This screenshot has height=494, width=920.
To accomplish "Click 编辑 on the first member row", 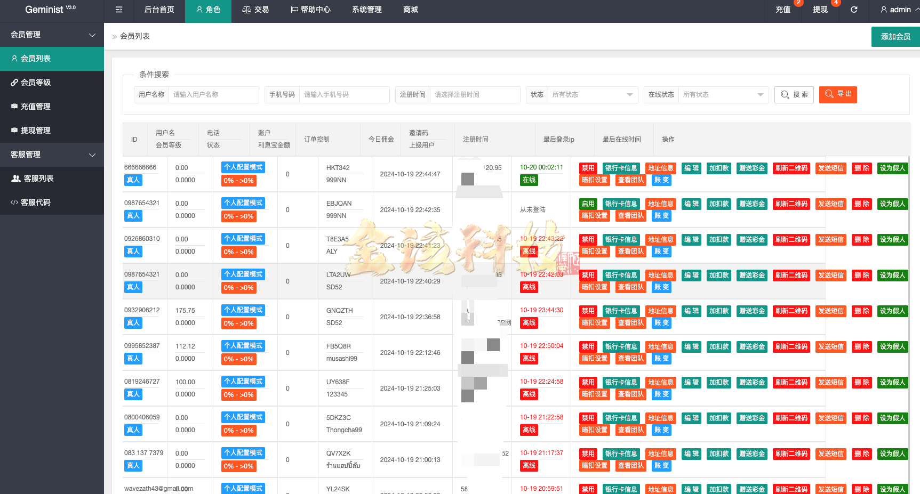I will pyautogui.click(x=691, y=168).
